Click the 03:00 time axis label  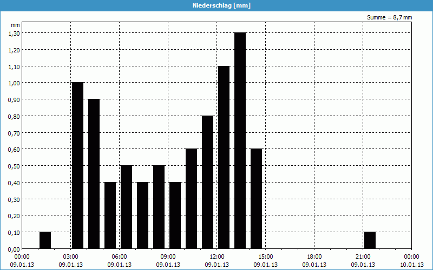[x=71, y=256]
